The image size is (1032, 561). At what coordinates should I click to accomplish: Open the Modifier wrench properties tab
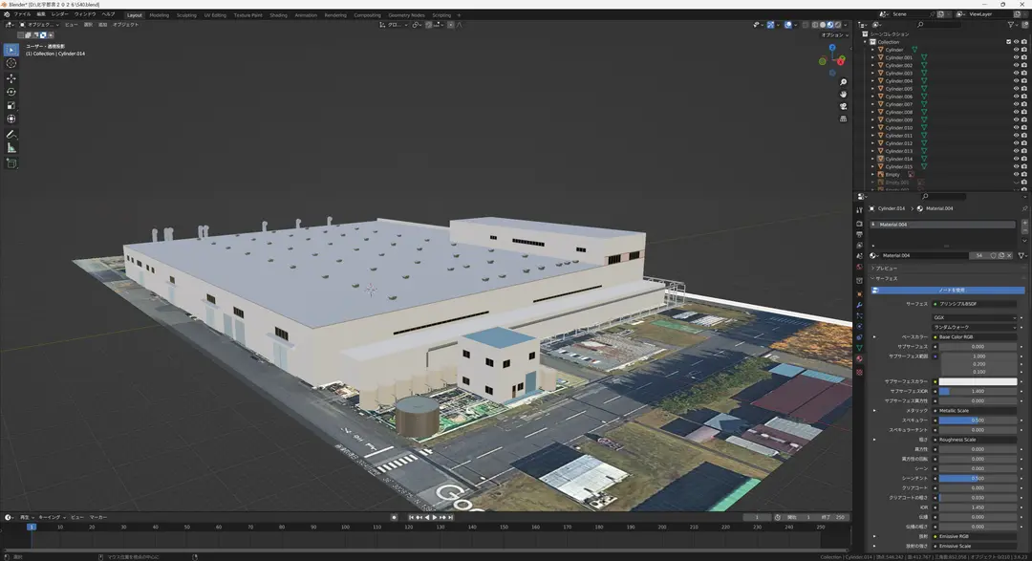click(x=859, y=305)
